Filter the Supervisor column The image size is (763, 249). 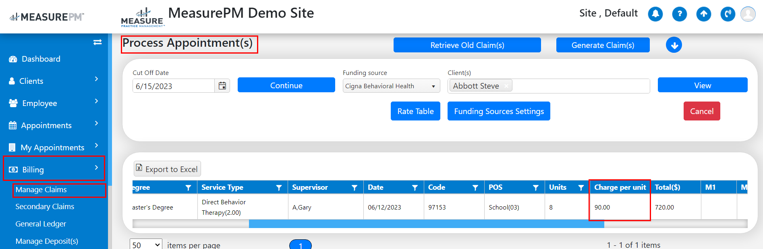tap(355, 187)
